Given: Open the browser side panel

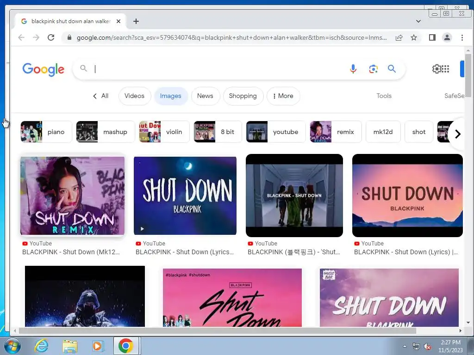Looking at the screenshot, I should point(432,37).
